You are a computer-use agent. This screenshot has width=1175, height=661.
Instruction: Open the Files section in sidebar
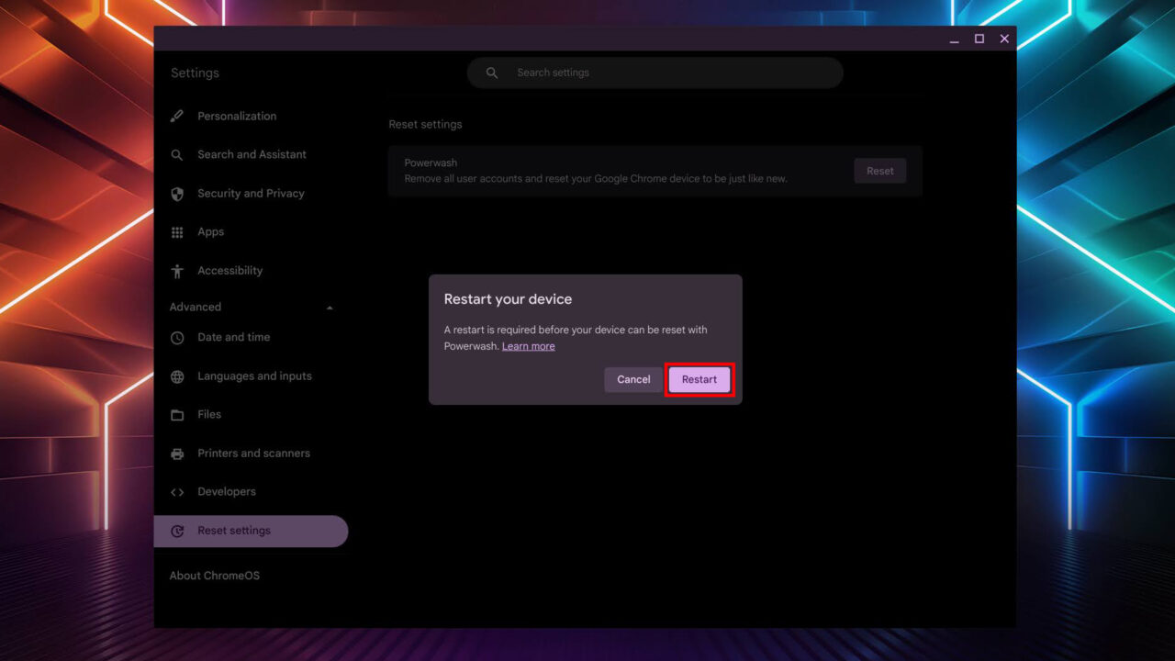tap(209, 414)
